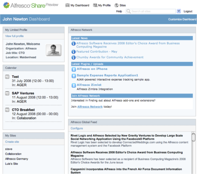
Task: Click John Newton's profile photo thumbnail
Action: (53, 50)
